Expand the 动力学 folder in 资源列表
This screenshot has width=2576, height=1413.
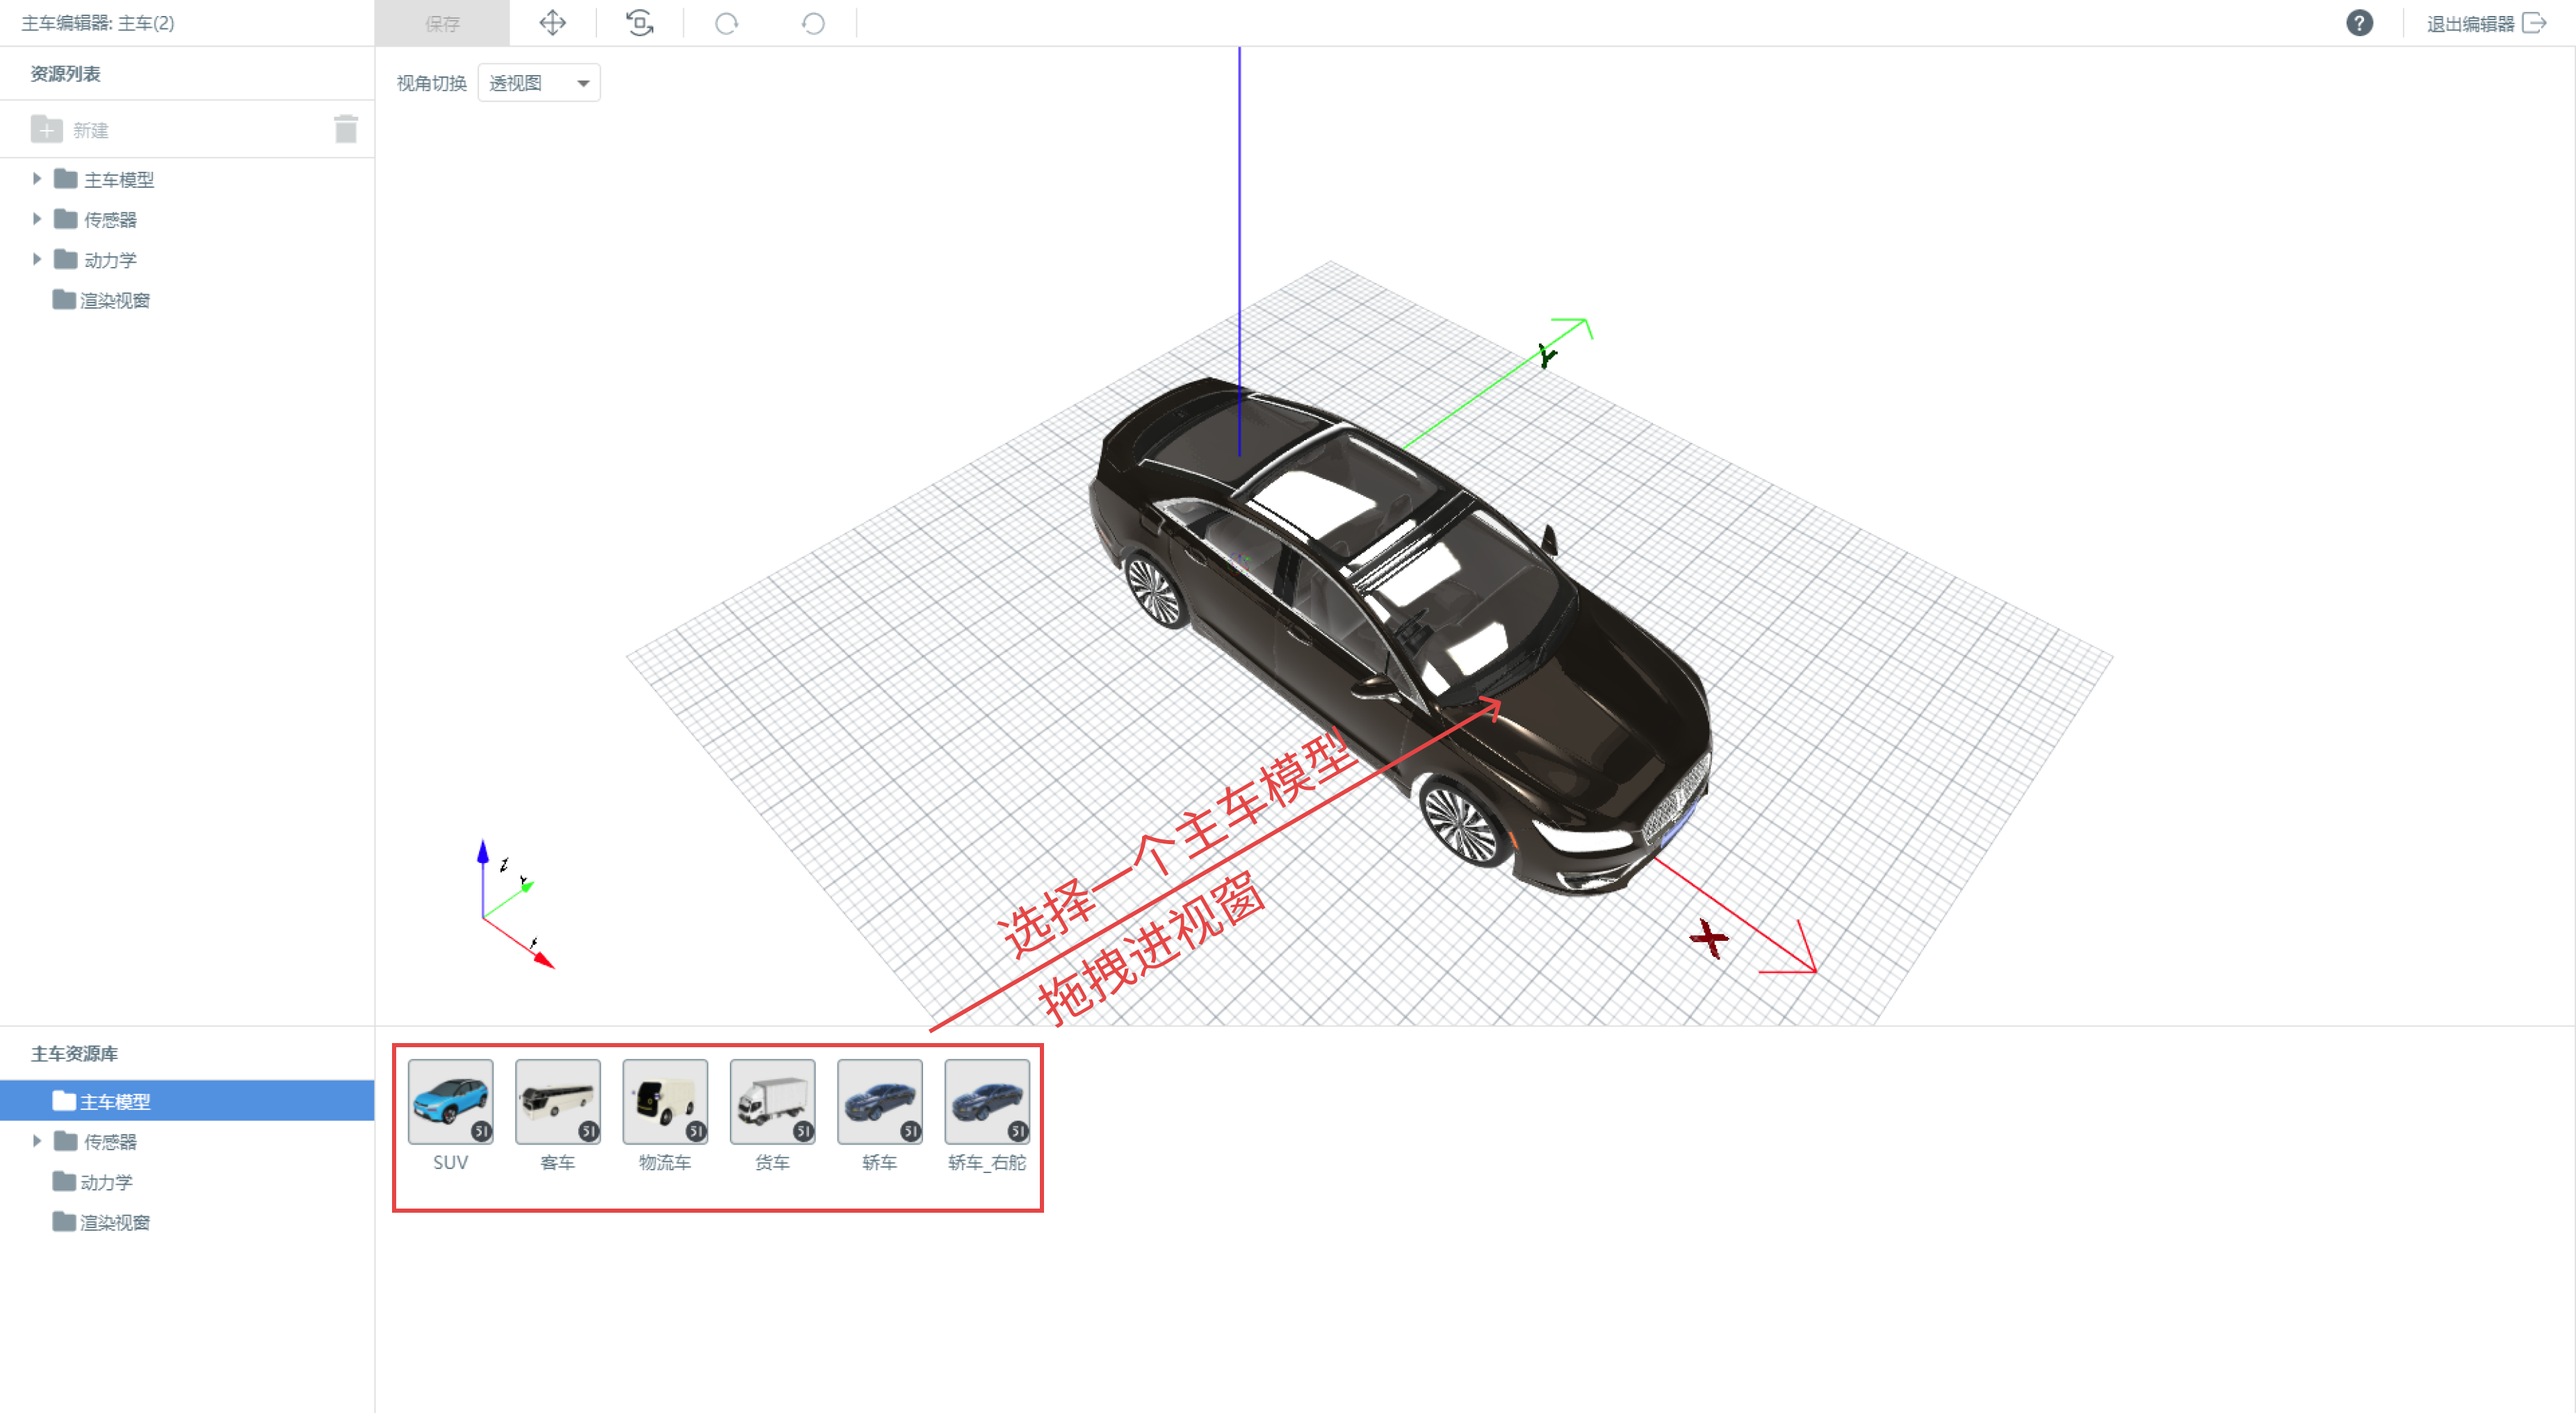pyautogui.click(x=37, y=259)
